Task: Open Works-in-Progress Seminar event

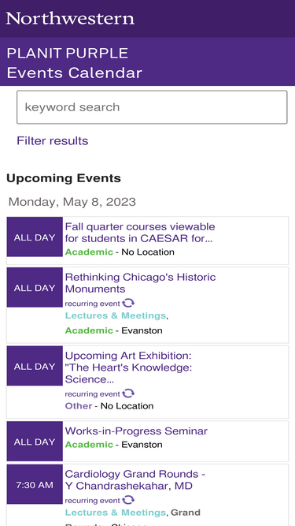Action: pos(136,431)
